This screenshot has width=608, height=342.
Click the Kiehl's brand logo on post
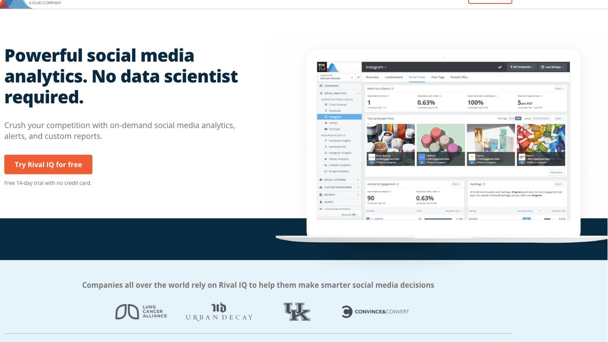(522, 157)
